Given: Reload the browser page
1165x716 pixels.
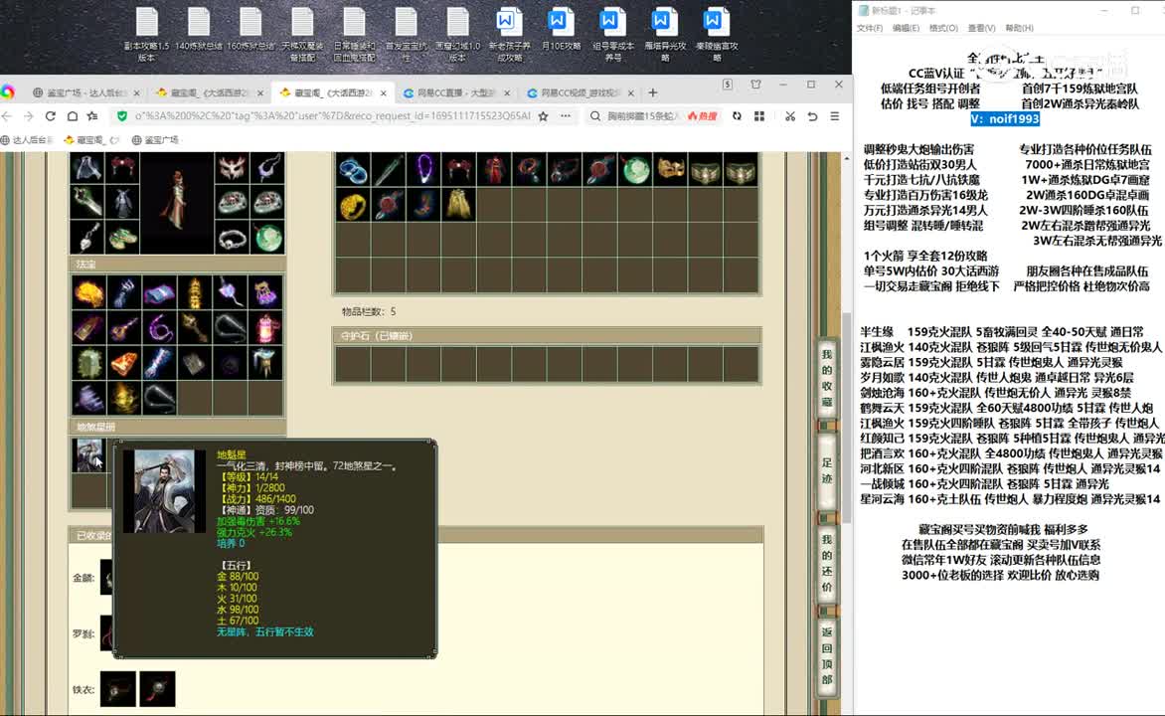Looking at the screenshot, I should click(51, 116).
